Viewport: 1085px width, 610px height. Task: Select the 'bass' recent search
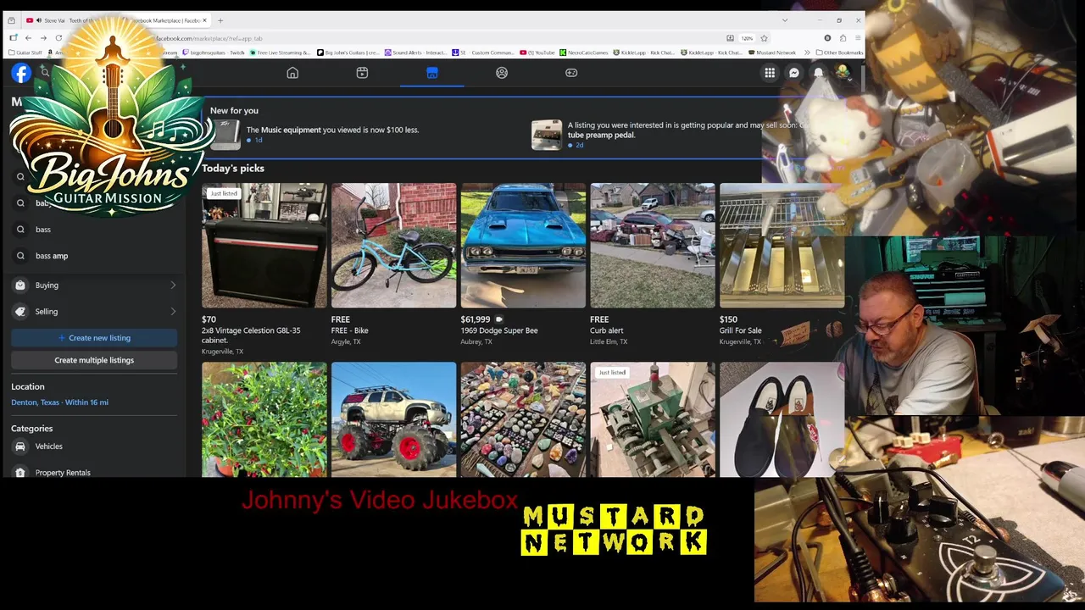[x=94, y=230]
